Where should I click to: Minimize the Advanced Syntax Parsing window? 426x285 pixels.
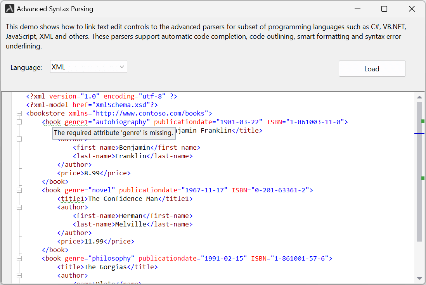pyautogui.click(x=358, y=9)
